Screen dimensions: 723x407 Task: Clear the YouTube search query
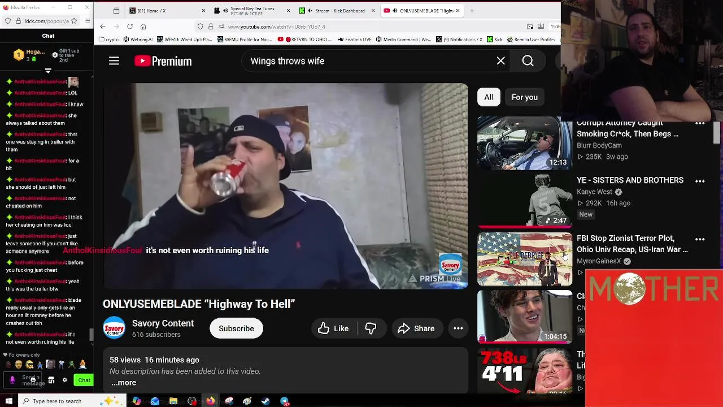[x=500, y=61]
